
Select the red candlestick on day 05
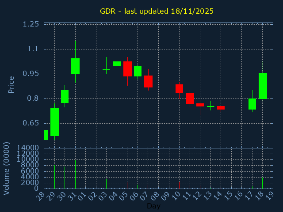[127, 69]
